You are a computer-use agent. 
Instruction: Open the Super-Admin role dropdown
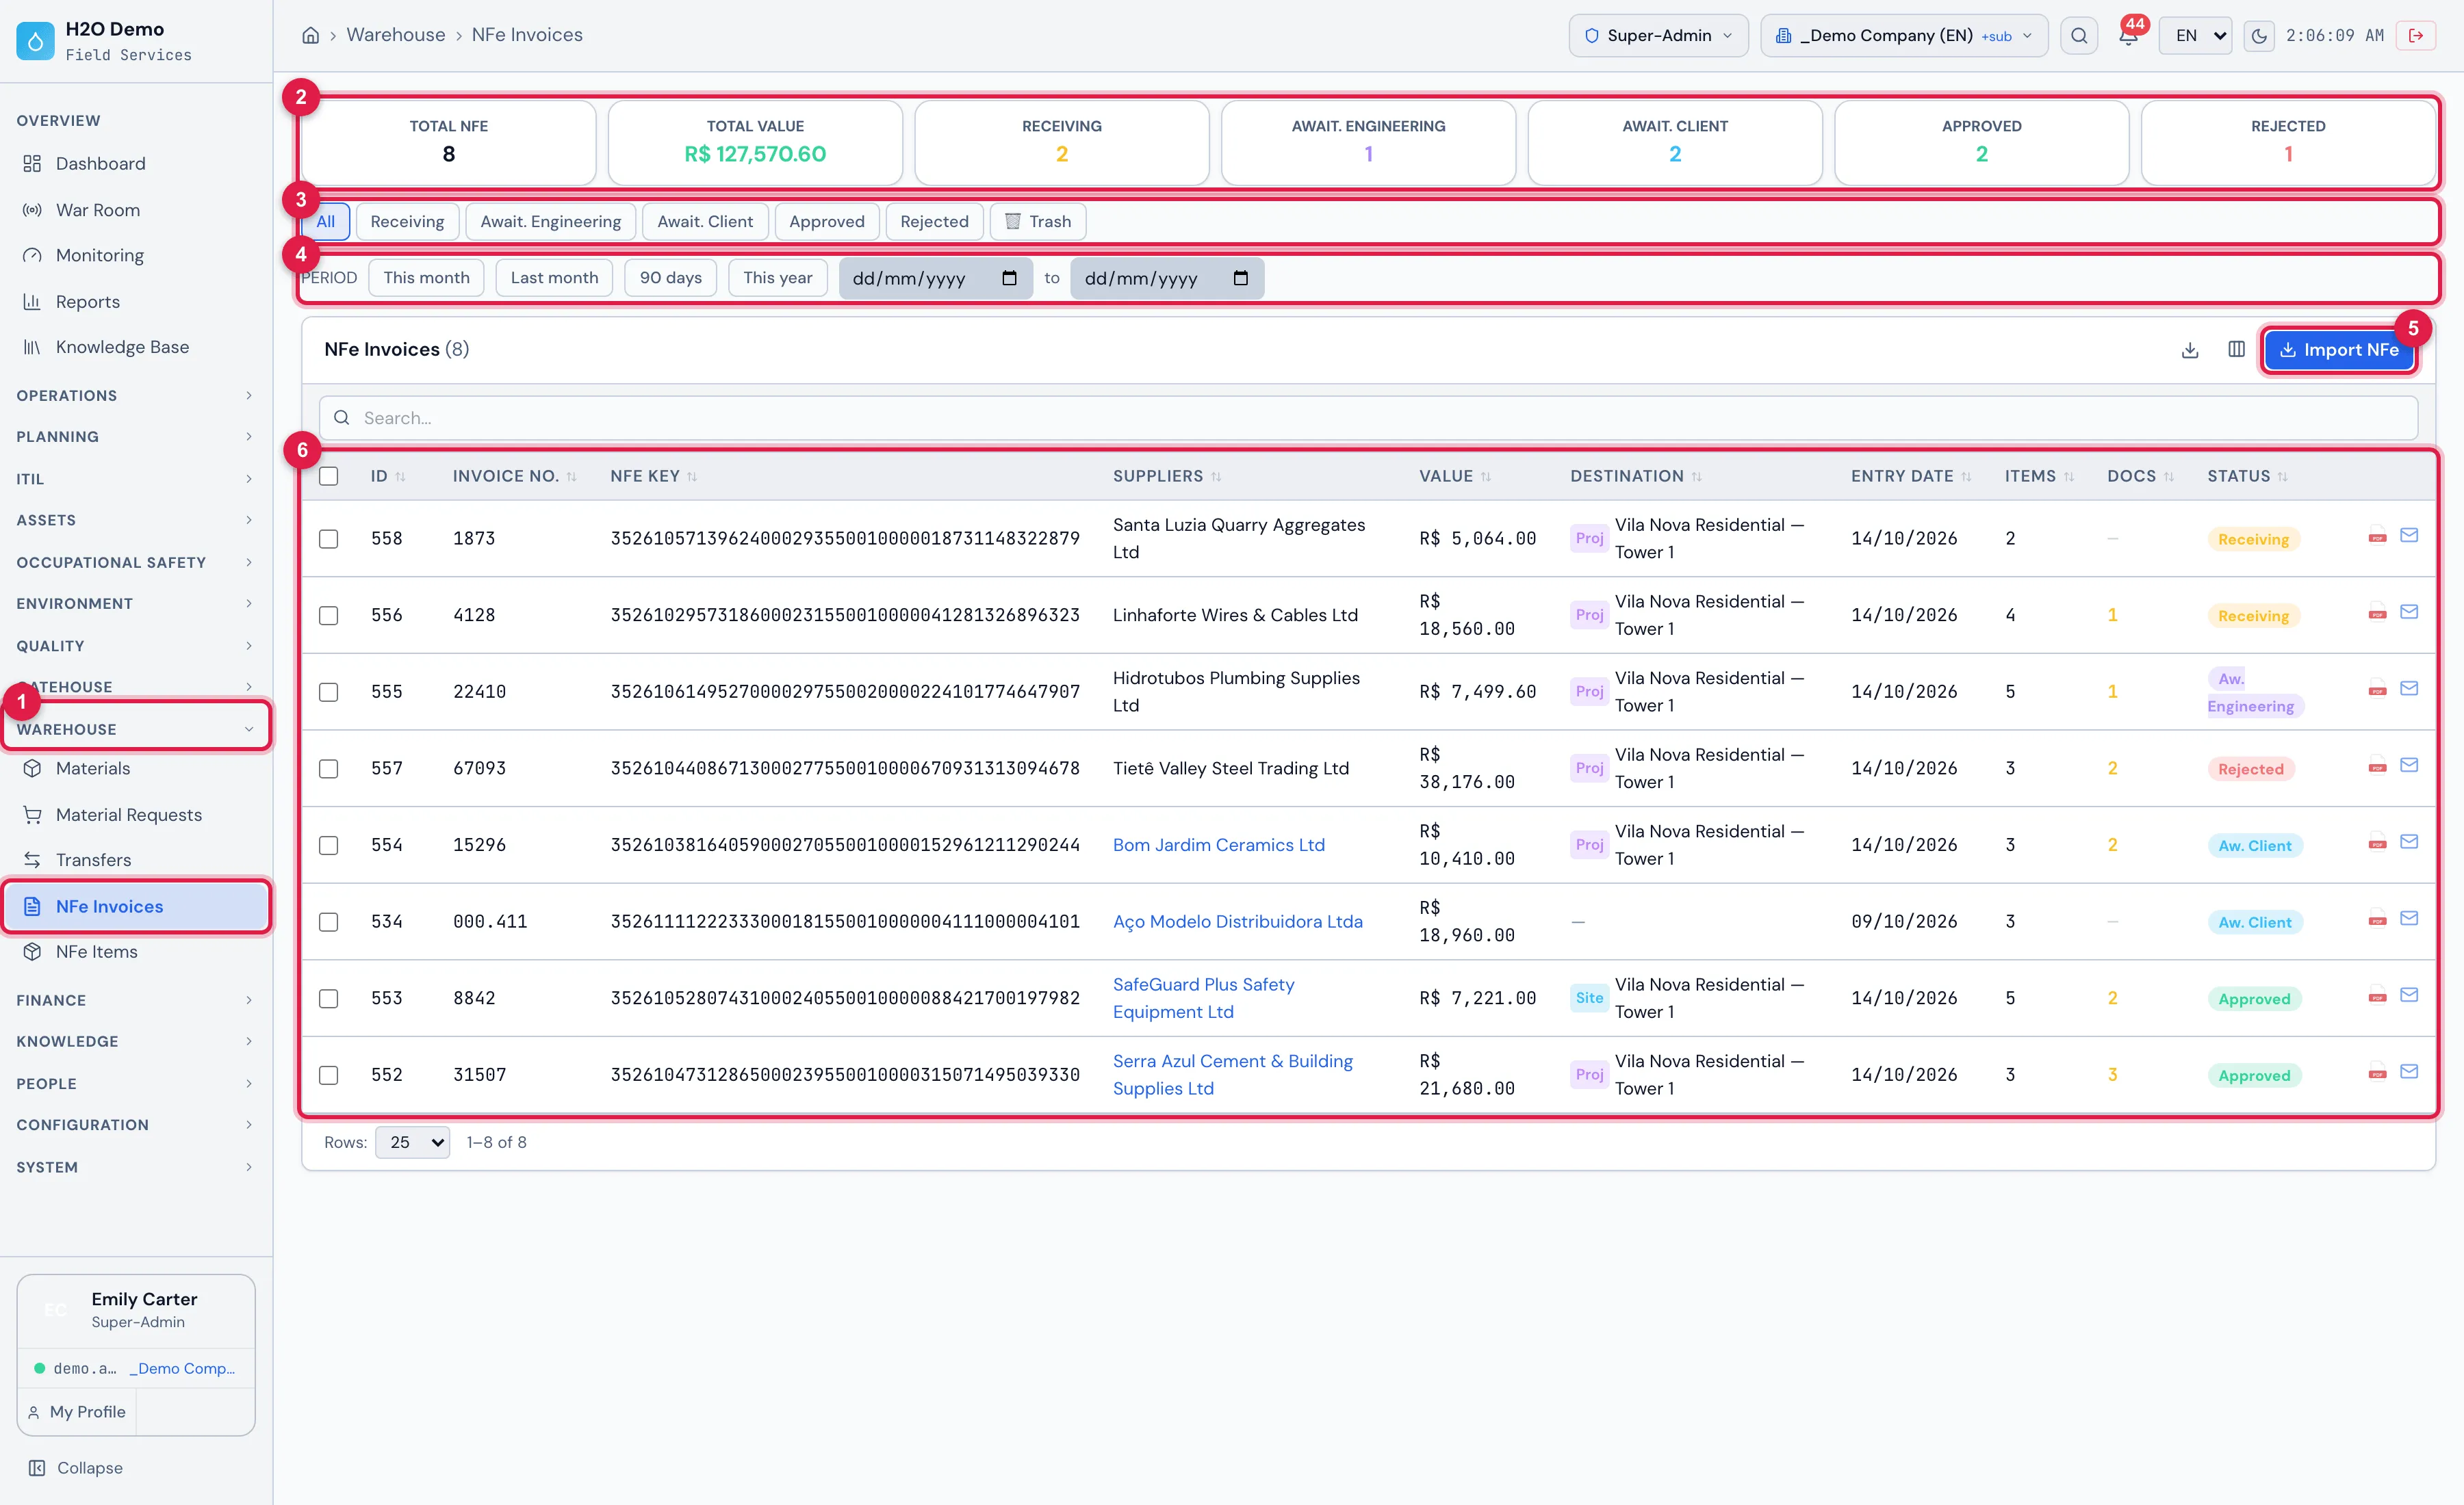[x=1658, y=36]
